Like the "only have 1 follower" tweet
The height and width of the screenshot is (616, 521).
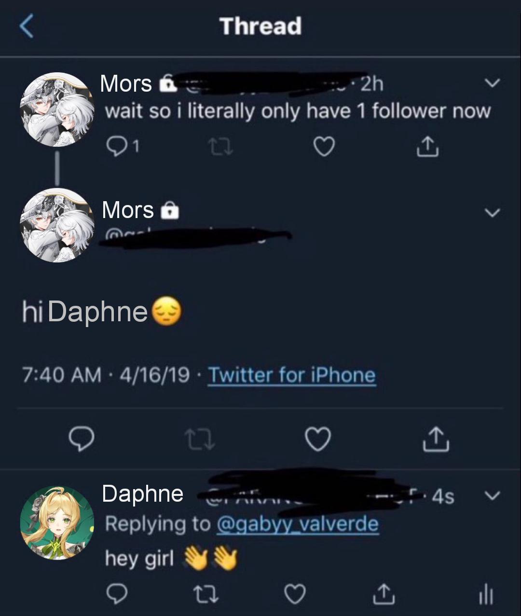click(324, 146)
